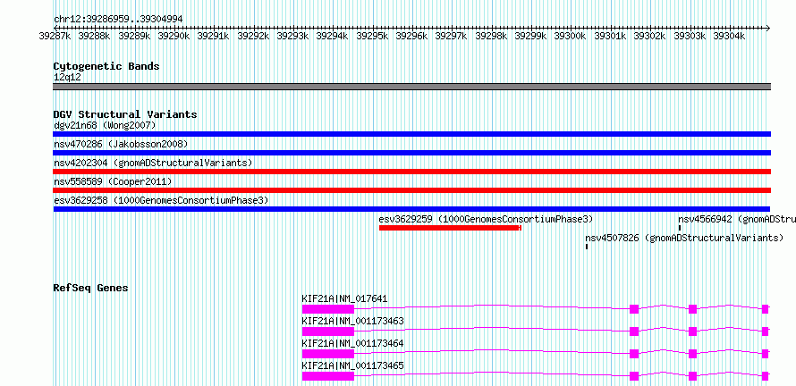Select the blue nsv470286 variant bar
This screenshot has width=796, height=386.
[411, 153]
